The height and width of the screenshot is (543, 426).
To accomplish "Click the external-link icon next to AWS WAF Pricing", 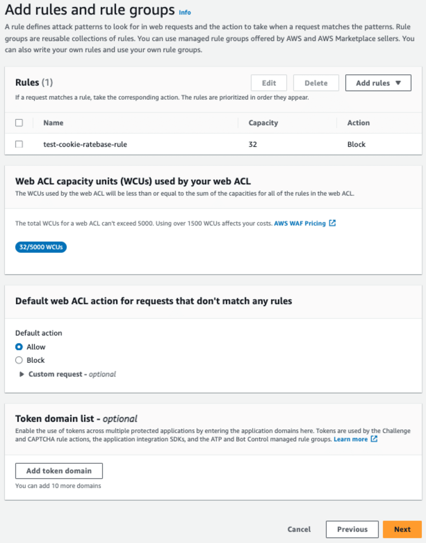I will click(x=332, y=223).
